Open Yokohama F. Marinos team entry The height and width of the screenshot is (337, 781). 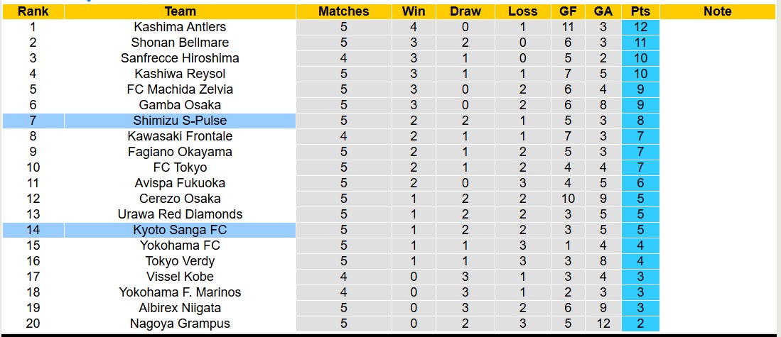(180, 292)
